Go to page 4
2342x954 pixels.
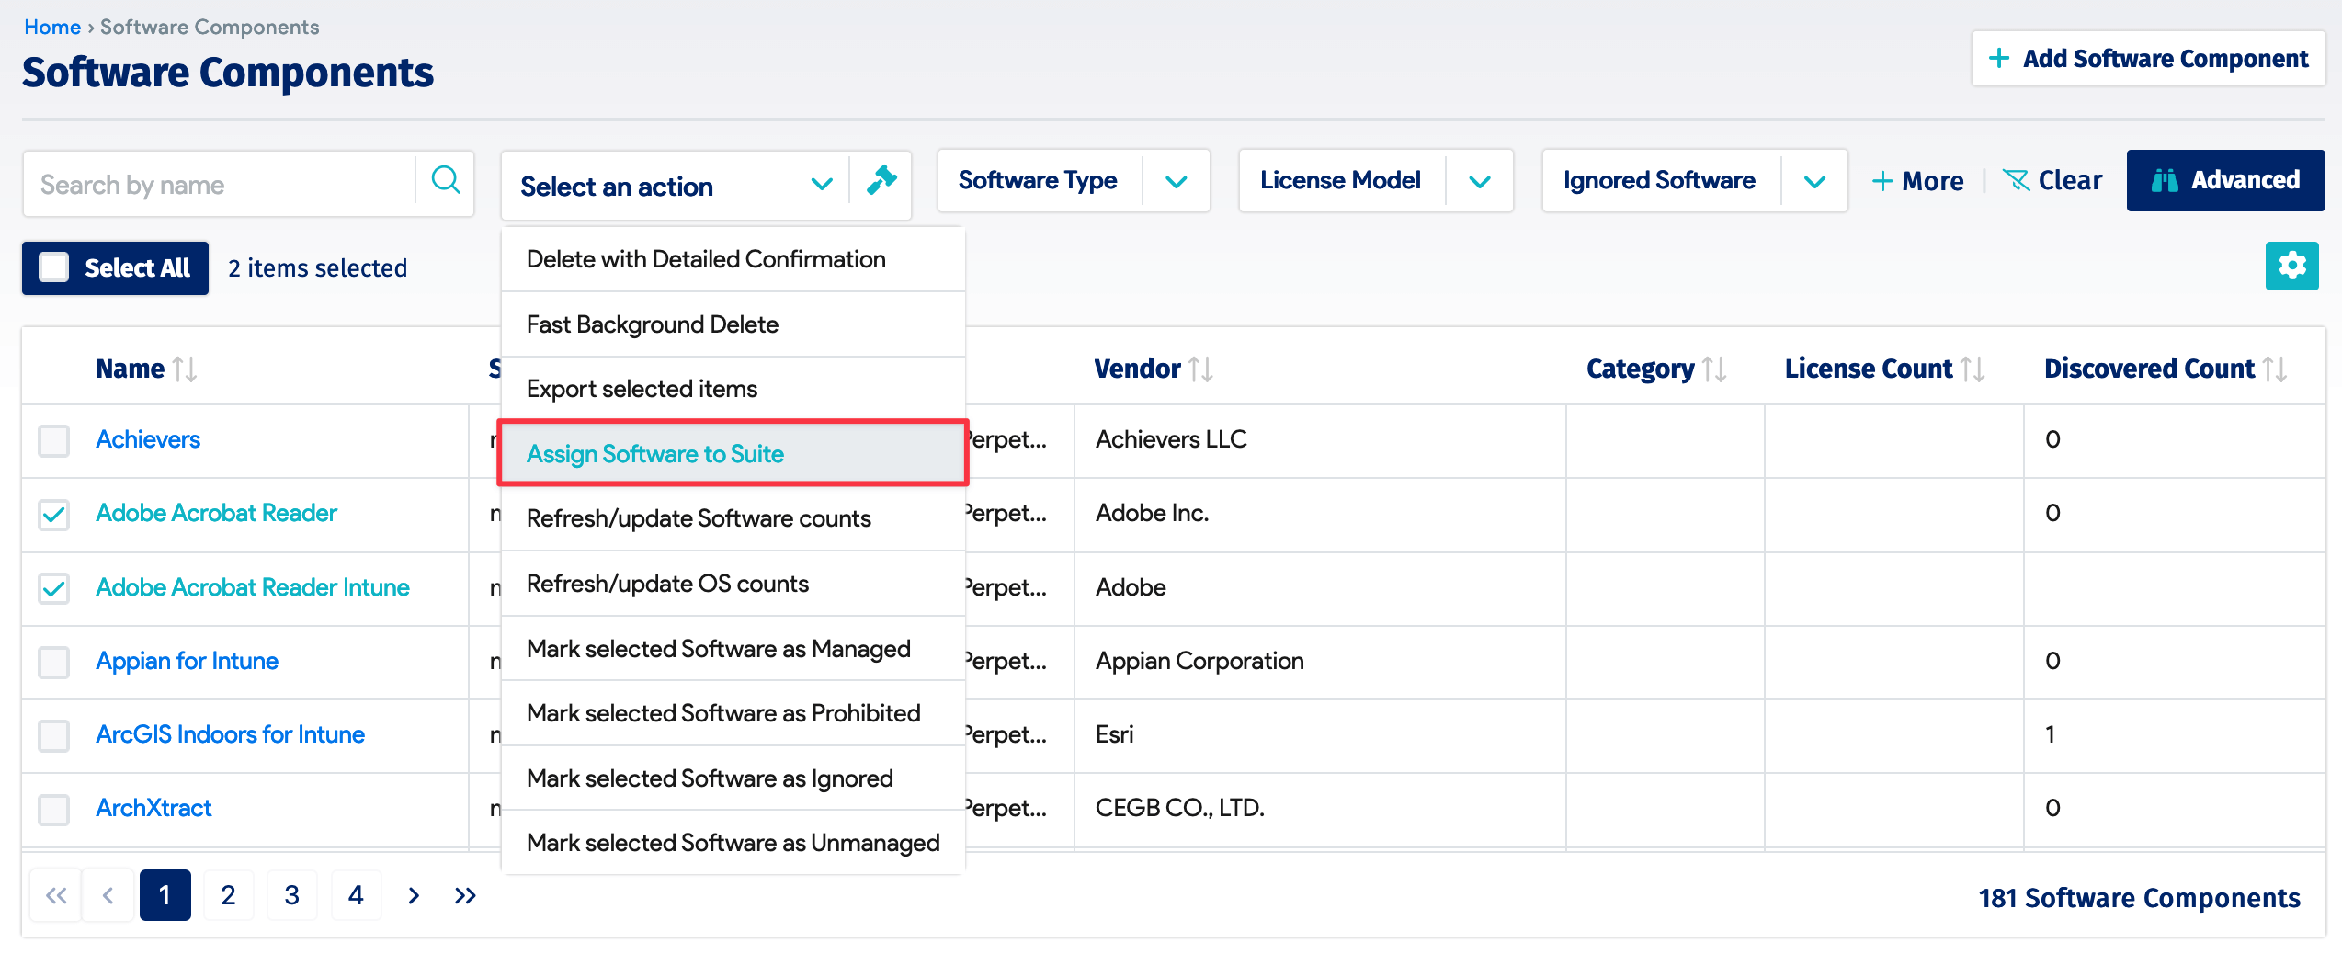tap(356, 895)
